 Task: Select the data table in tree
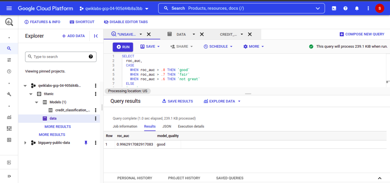53,118
